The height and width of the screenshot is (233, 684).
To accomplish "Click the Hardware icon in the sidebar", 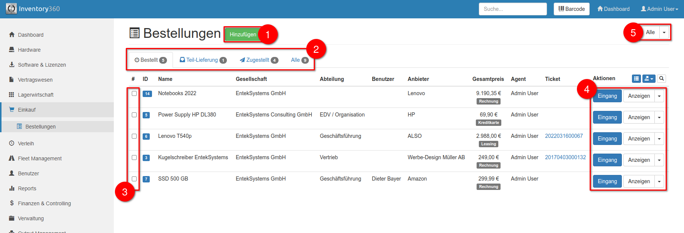I will coord(12,50).
